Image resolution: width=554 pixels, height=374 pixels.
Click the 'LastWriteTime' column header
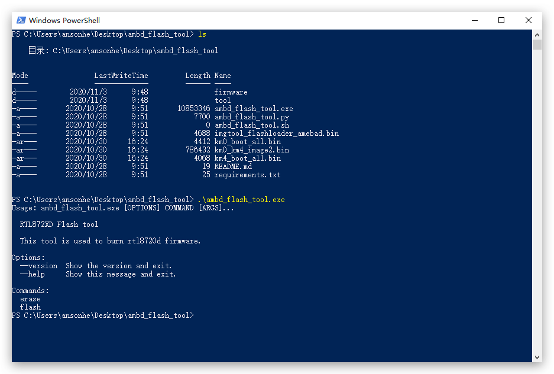121,76
